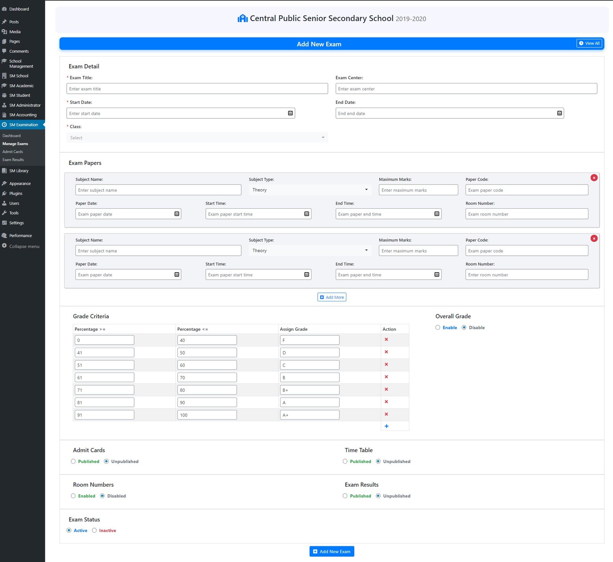Delete the grade F row
613x562 pixels.
coord(386,340)
